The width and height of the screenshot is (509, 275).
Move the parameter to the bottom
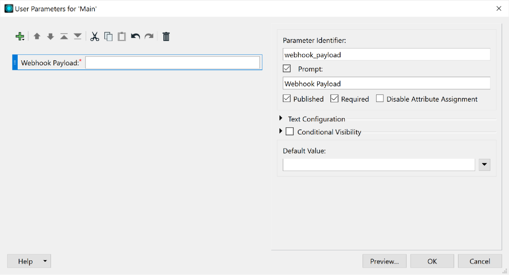tap(77, 36)
